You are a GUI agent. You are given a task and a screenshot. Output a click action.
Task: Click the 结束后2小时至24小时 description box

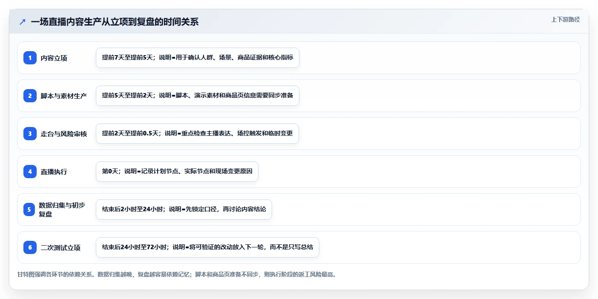[x=184, y=209]
